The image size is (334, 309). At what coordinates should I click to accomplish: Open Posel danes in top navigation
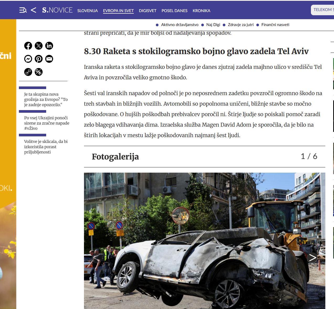174,11
